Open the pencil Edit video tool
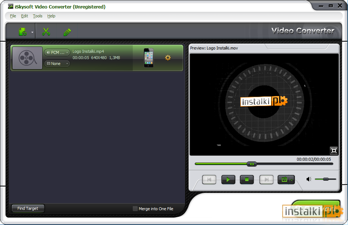The height and width of the screenshot is (225, 348). tap(67, 32)
